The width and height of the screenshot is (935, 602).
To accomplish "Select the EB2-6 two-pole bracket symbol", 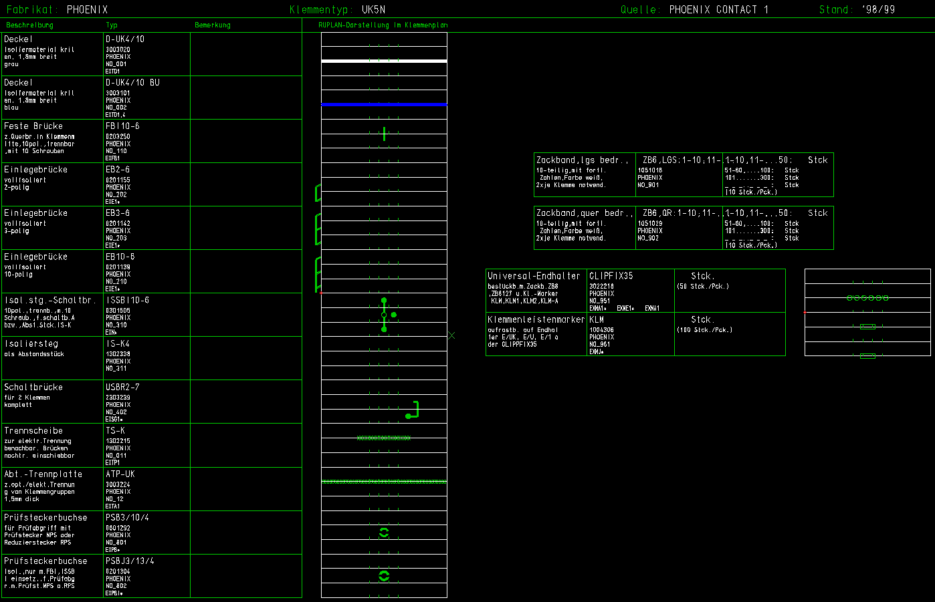I will pos(318,192).
